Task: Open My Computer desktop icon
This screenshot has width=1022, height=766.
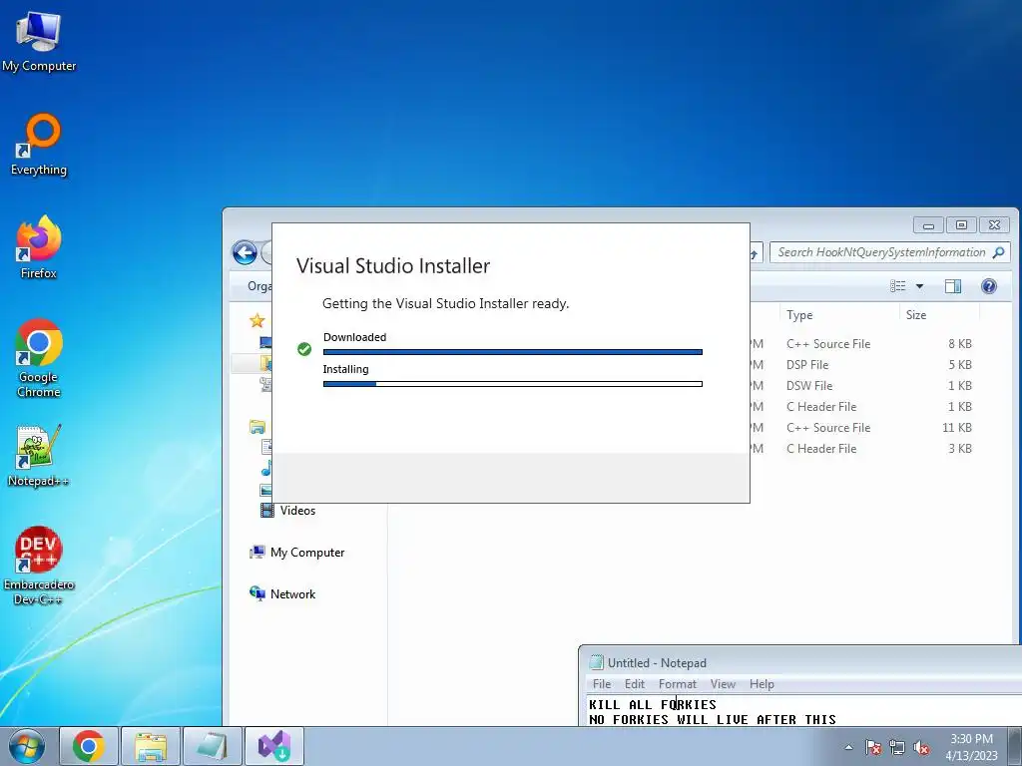Action: coord(39,41)
